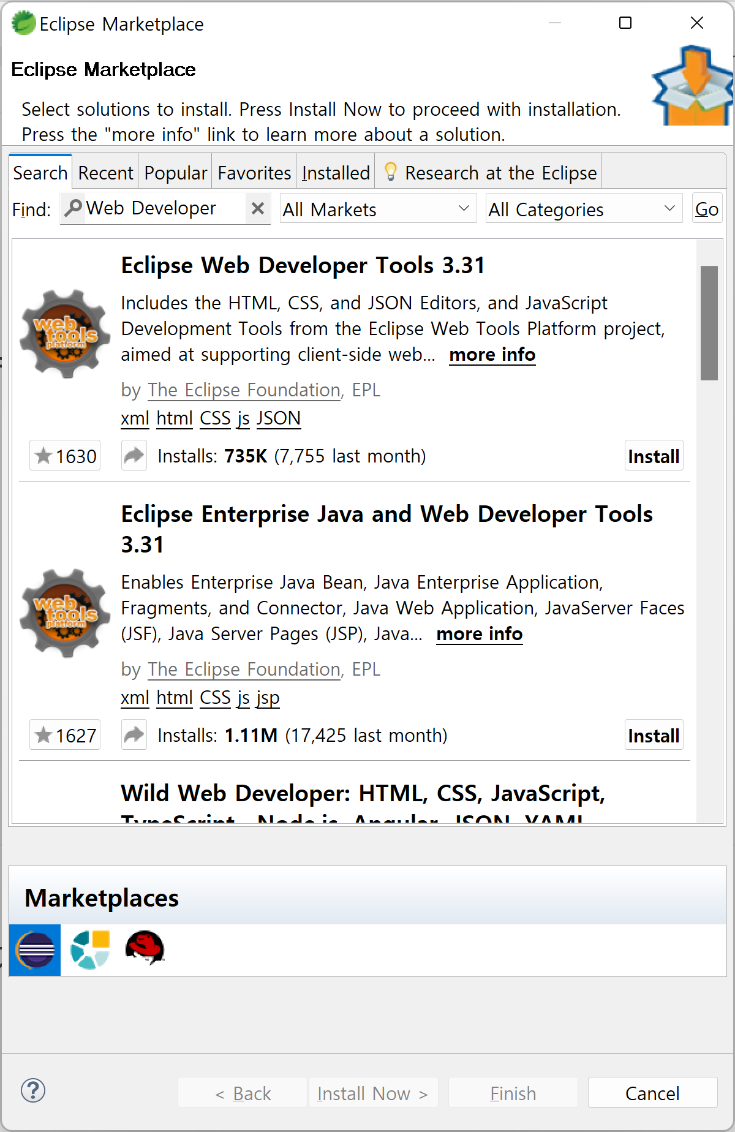Viewport: 735px width, 1132px height.
Task: Install Eclipse Web Developer Tools 3.31
Action: coord(654,455)
